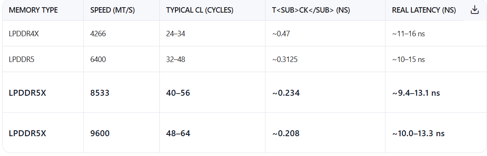
Task: Select the 48–64 CL cell
Action: pos(178,133)
